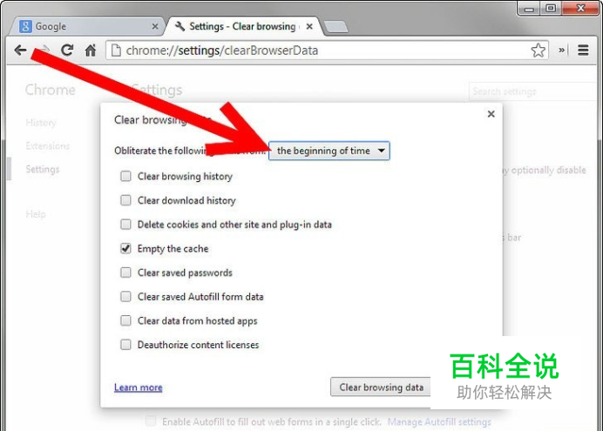Tick Deauthorize content licenses checkbox
This screenshot has height=431, width=603.
125,345
